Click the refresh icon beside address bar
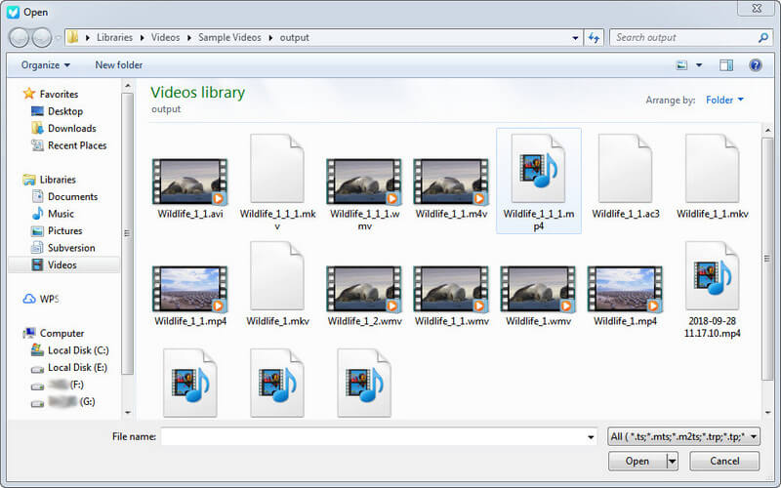This screenshot has width=781, height=488. [595, 38]
